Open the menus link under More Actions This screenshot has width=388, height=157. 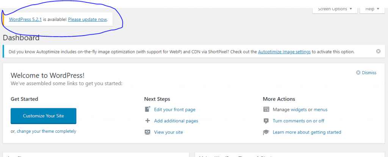tap(321, 109)
